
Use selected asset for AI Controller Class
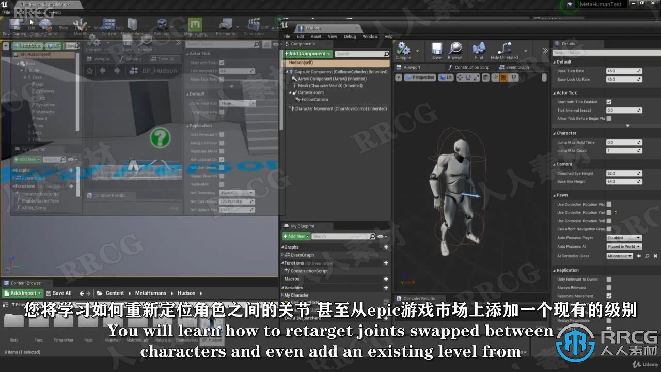(x=639, y=256)
